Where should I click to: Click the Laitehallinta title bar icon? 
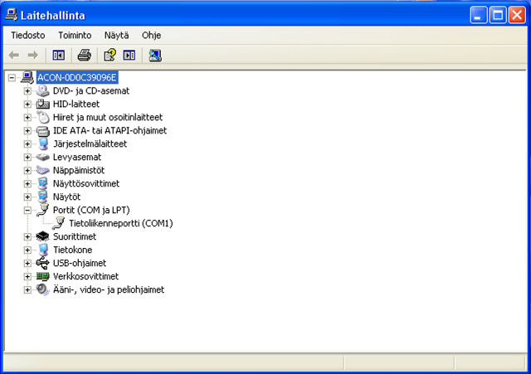[11, 15]
